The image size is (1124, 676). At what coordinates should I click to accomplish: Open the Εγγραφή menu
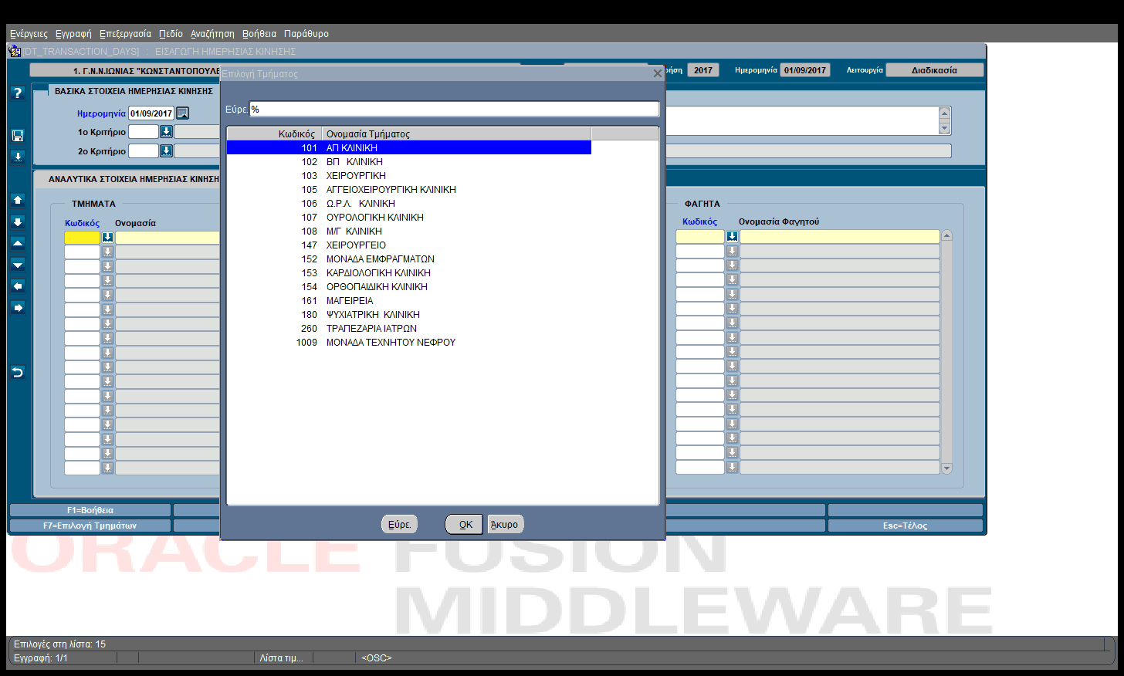click(x=73, y=34)
